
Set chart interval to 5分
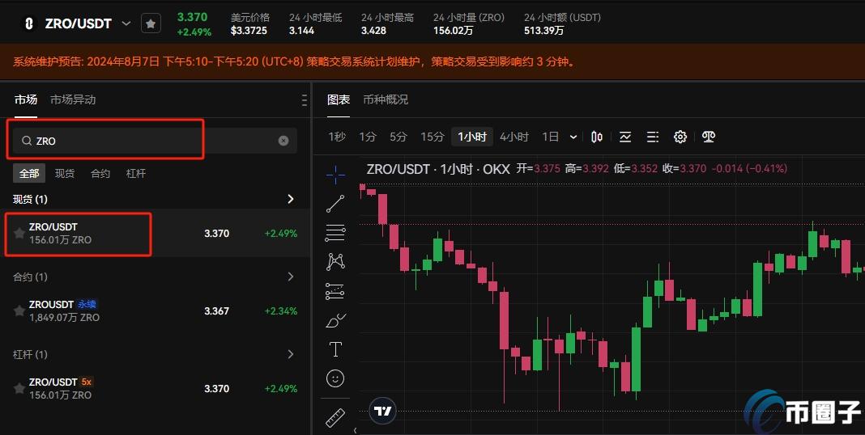coord(398,137)
